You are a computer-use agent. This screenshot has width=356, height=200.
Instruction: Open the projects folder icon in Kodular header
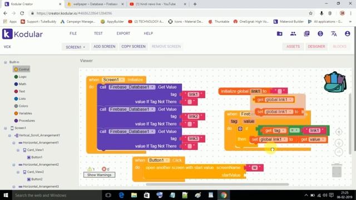(279, 34)
